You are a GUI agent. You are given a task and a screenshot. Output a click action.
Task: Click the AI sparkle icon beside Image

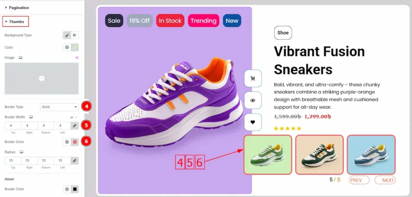pos(77,58)
